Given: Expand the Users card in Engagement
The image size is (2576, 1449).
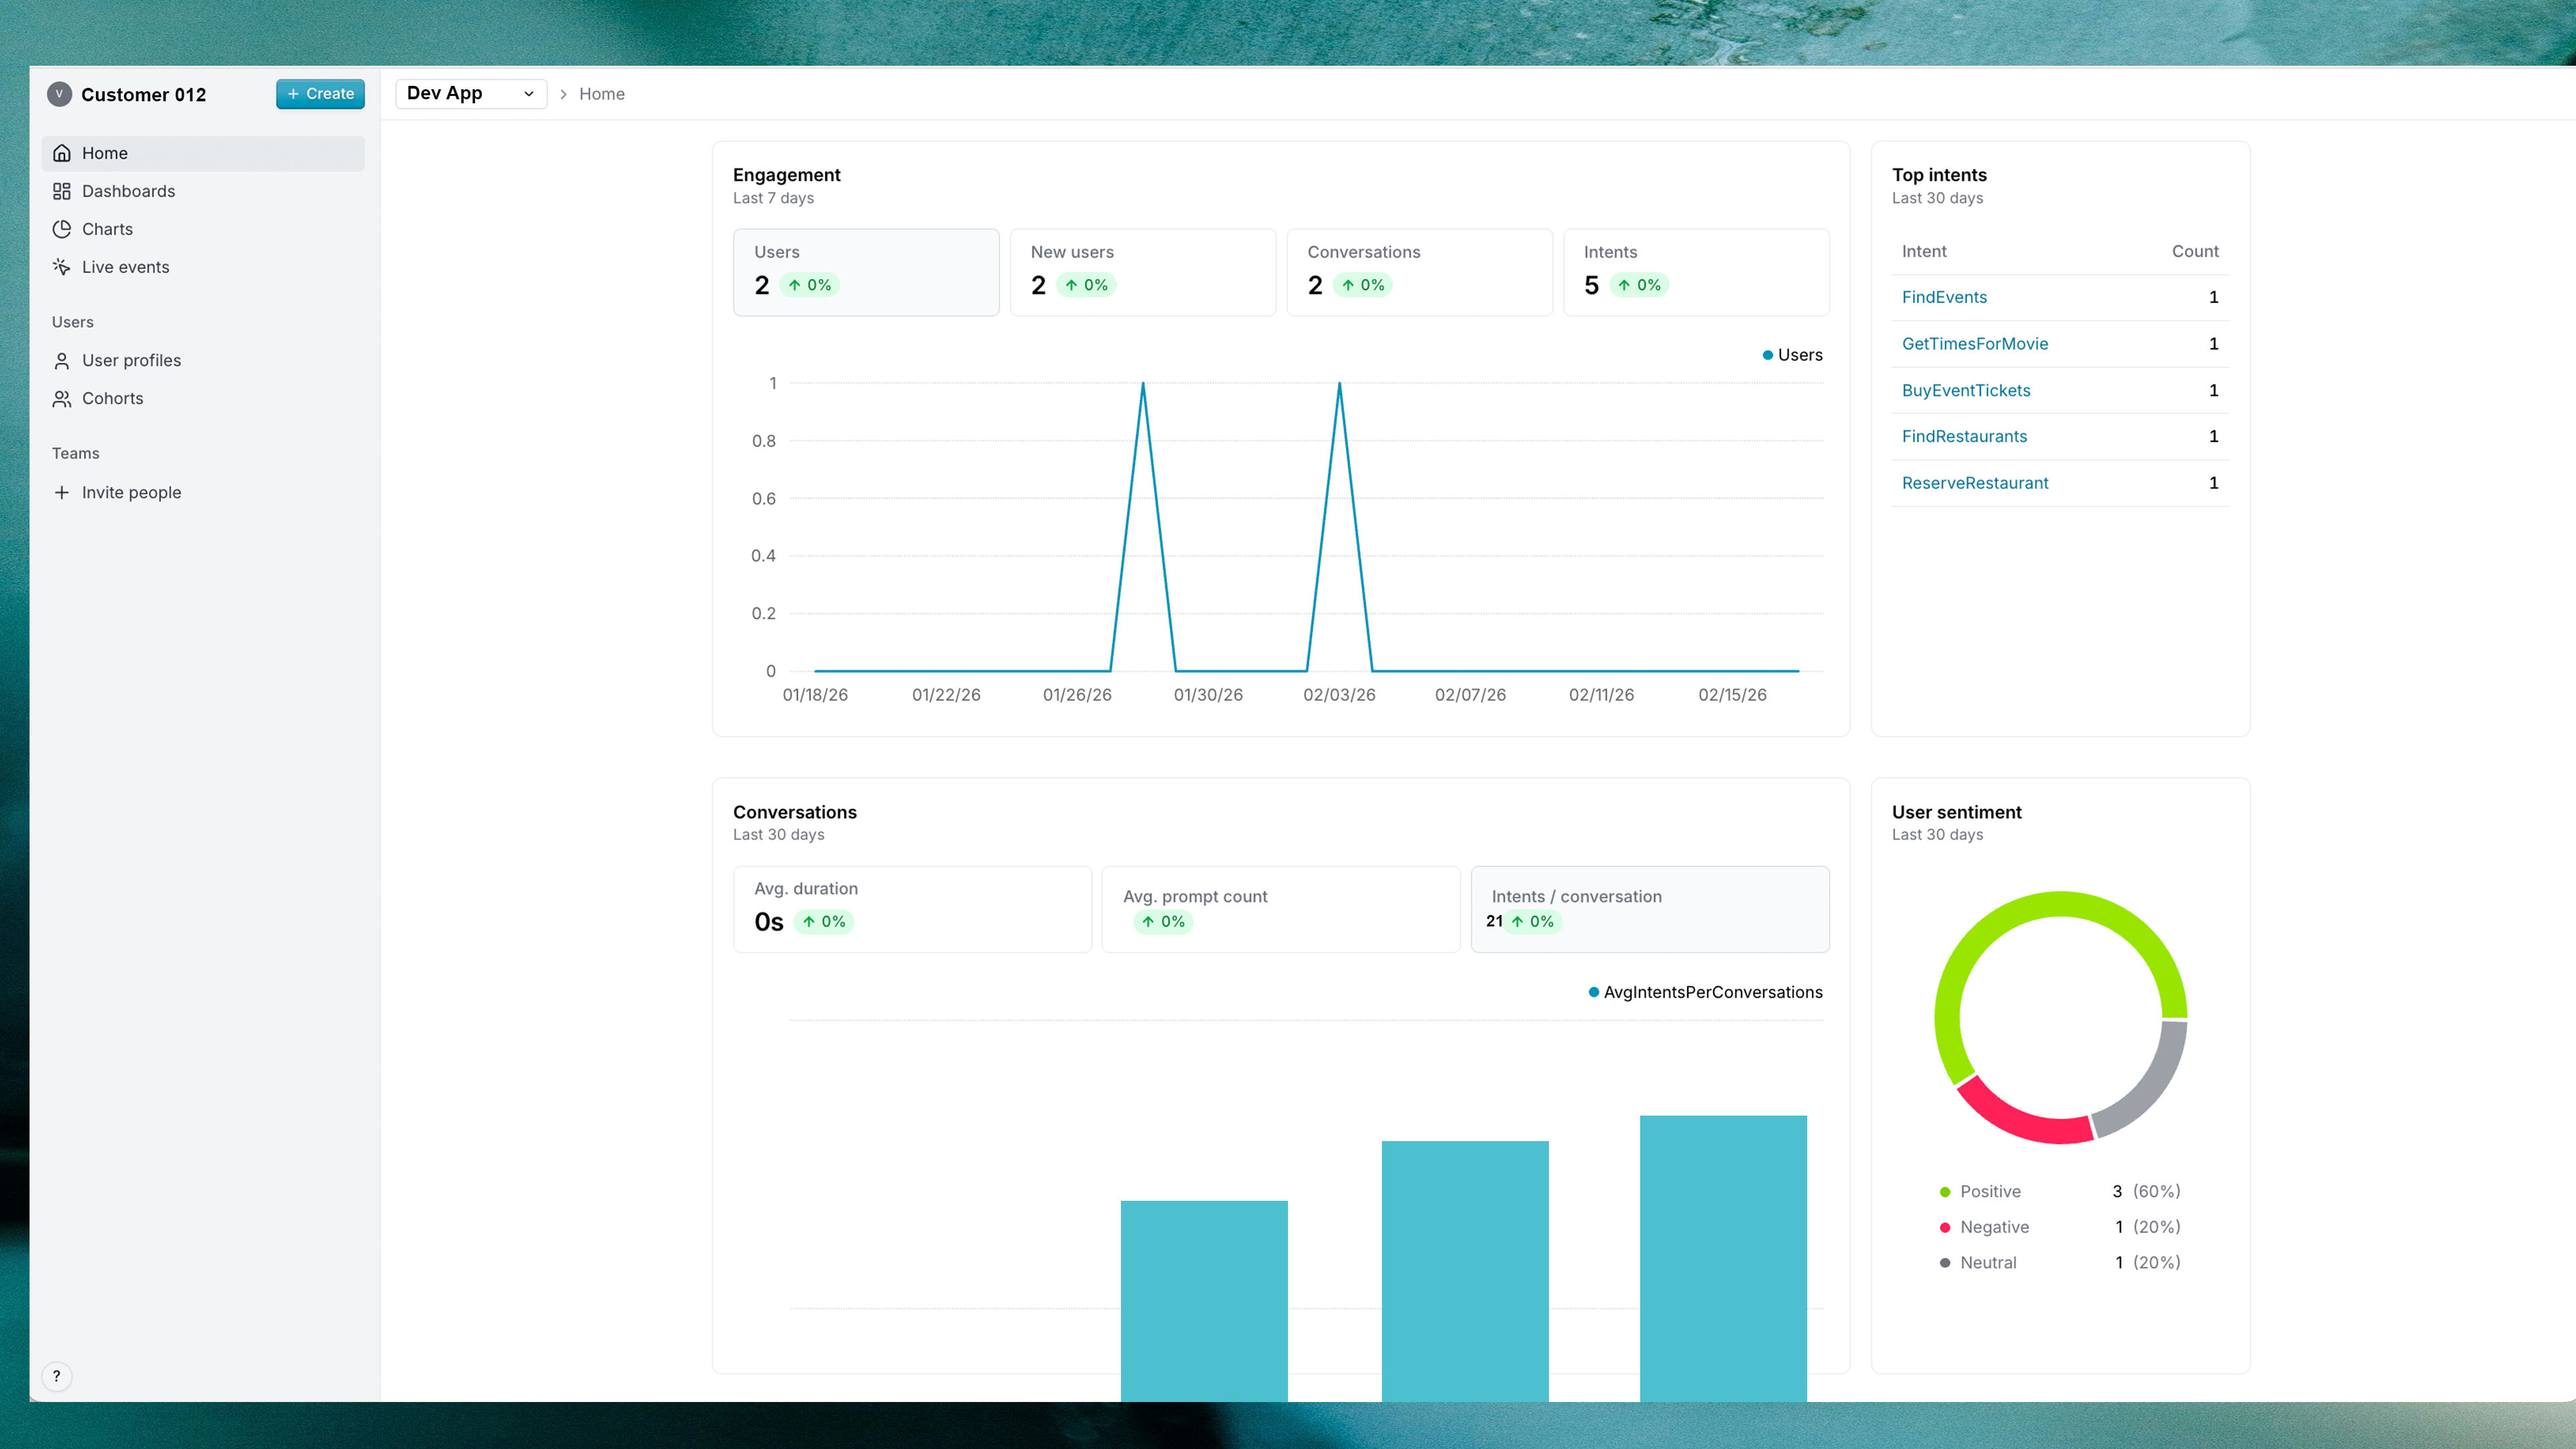Looking at the screenshot, I should 865,271.
